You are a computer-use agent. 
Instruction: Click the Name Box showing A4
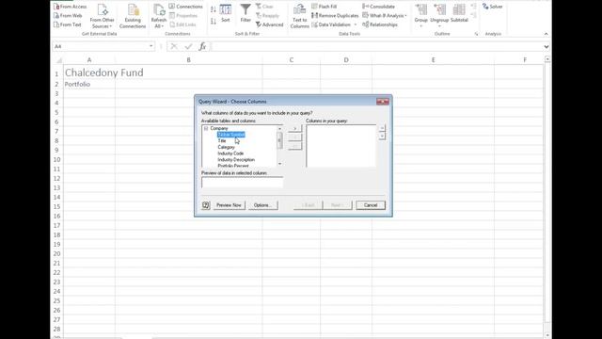pyautogui.click(x=101, y=46)
